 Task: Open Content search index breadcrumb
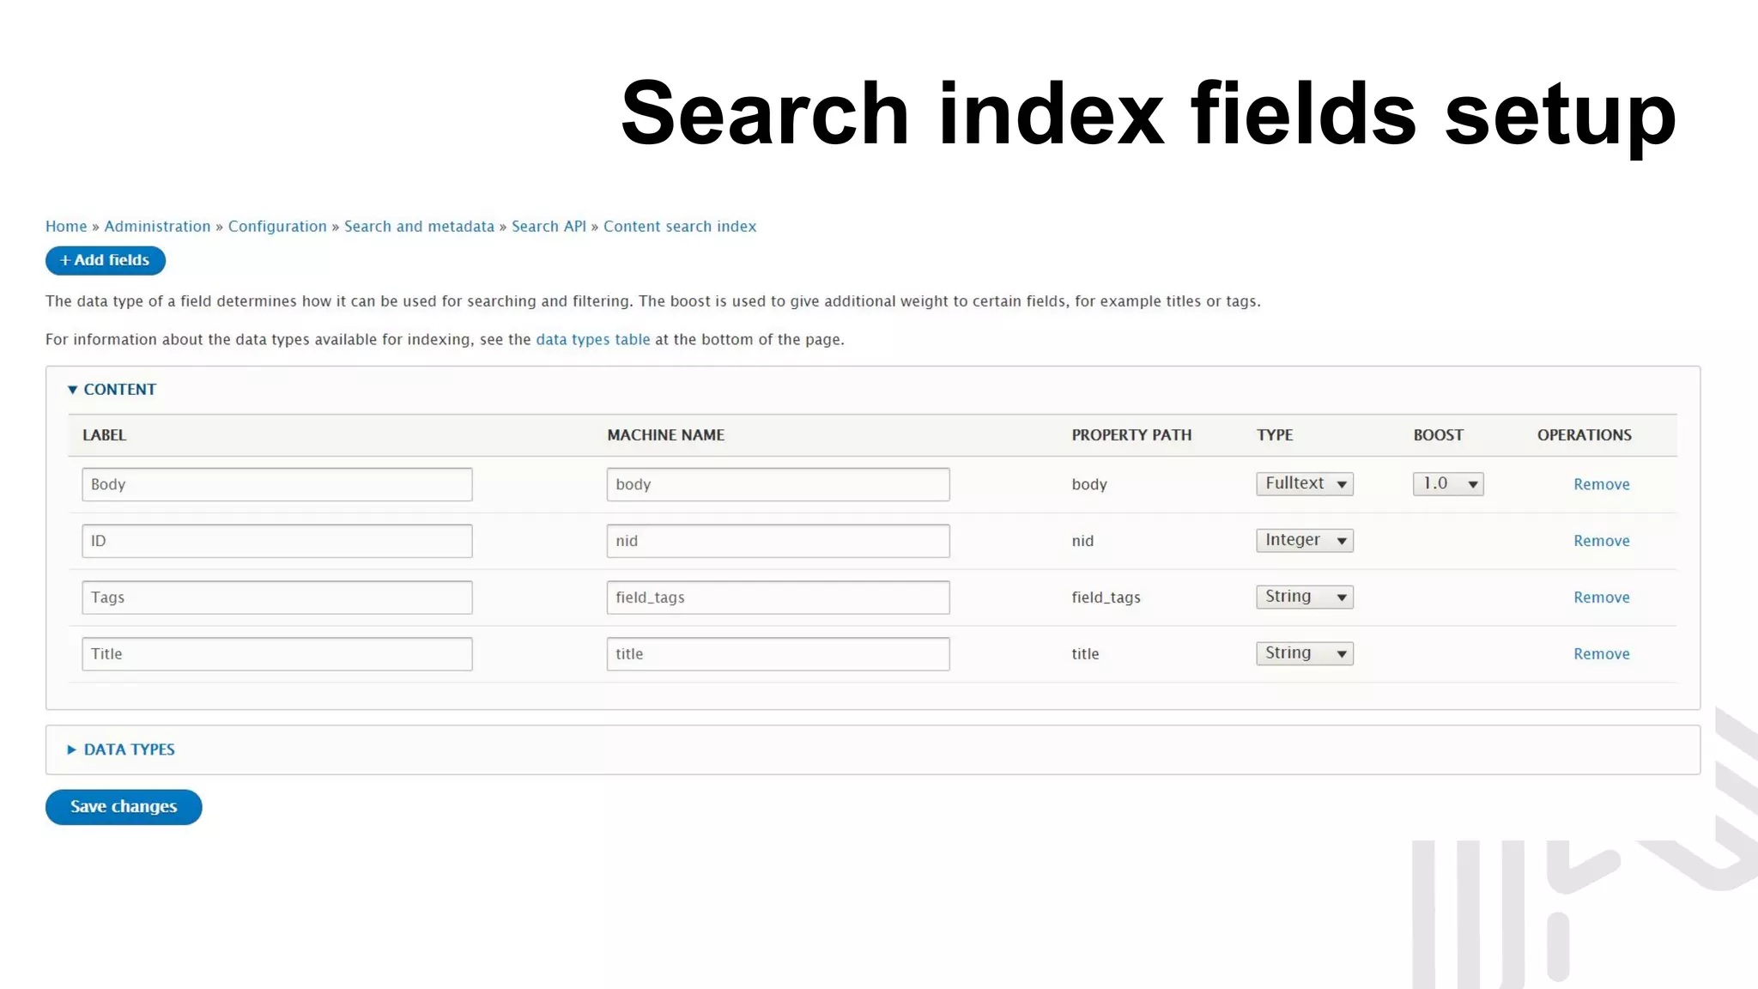[x=680, y=227]
